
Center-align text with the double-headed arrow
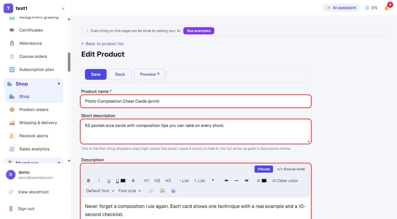[236, 181]
